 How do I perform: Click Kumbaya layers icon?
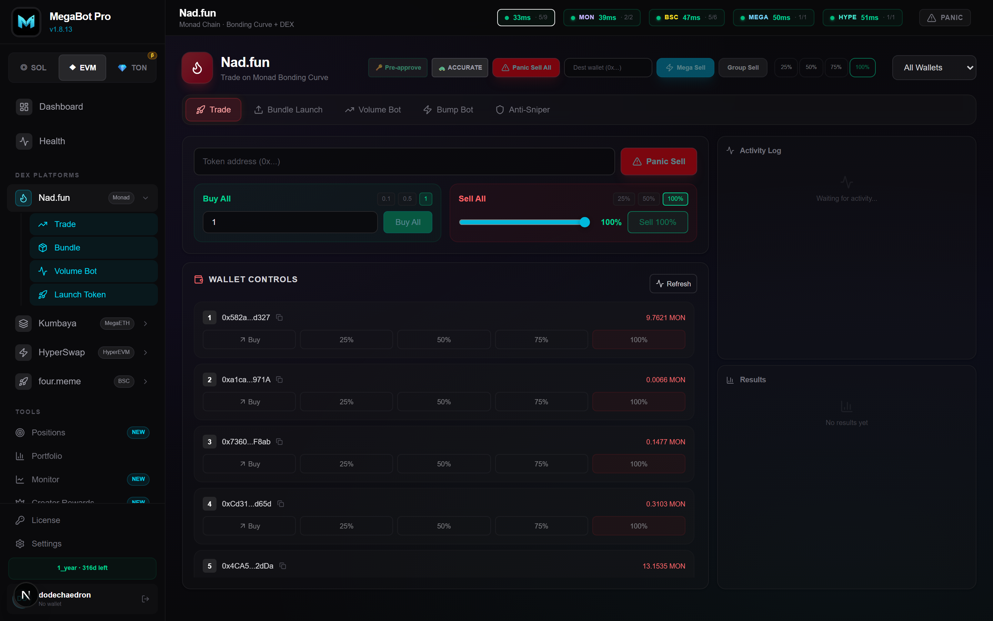[23, 324]
